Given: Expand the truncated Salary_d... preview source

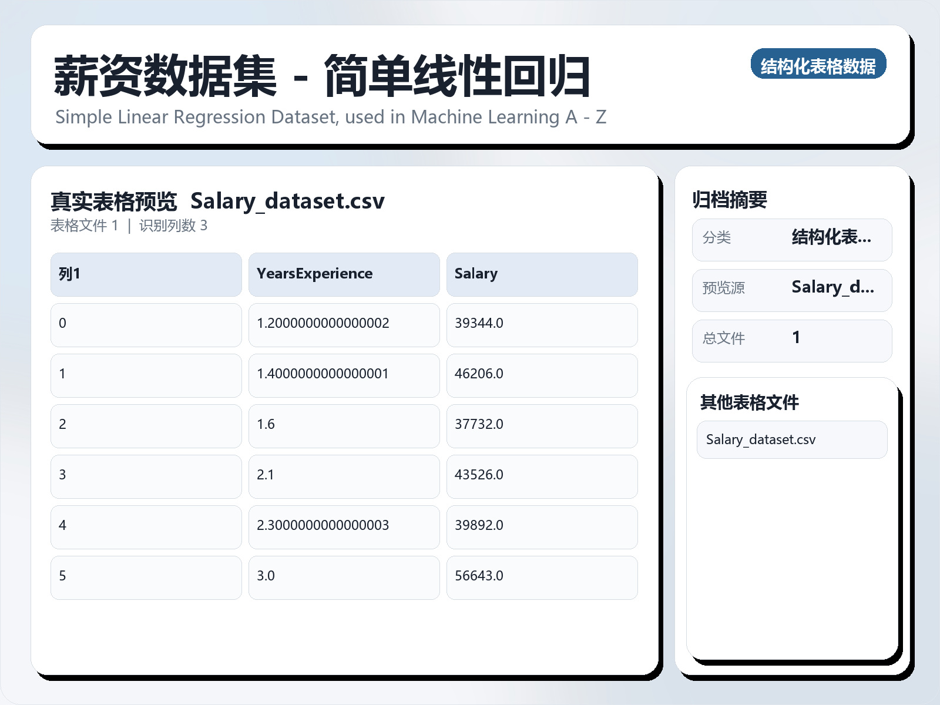Looking at the screenshot, I should tap(832, 288).
